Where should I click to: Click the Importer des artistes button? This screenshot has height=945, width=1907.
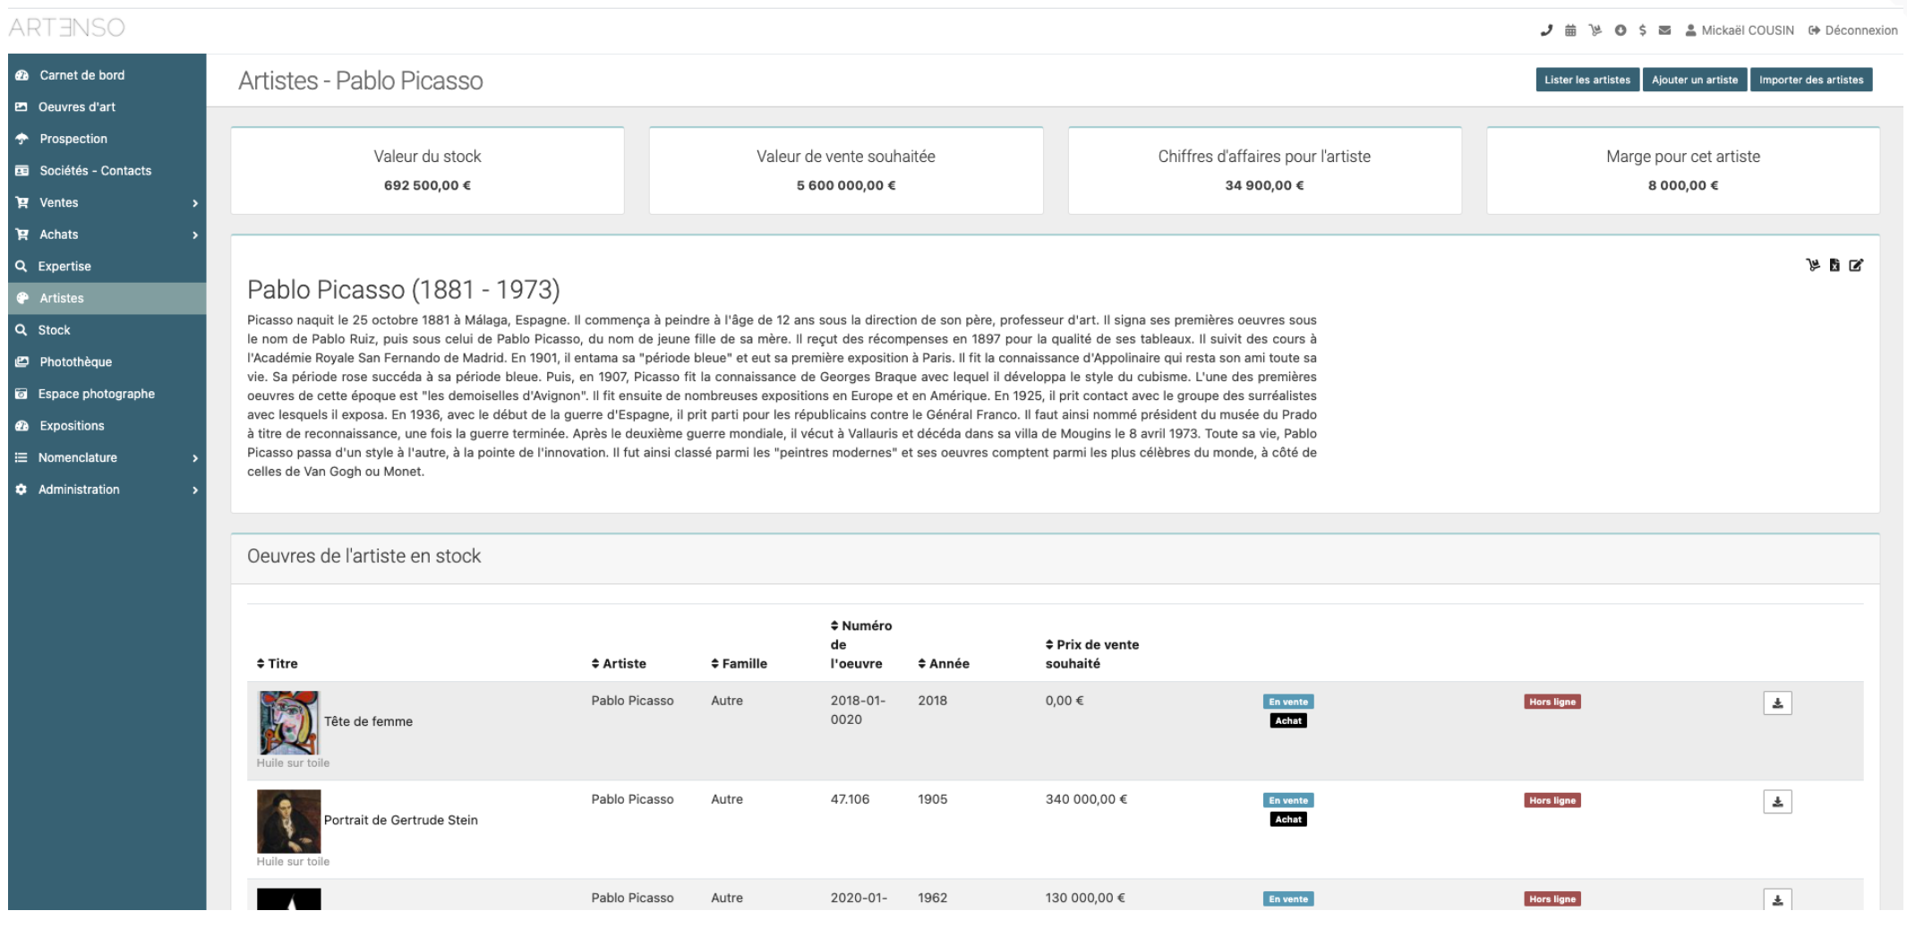[1811, 80]
